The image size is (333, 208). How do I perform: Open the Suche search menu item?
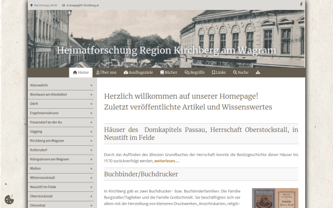click(x=241, y=73)
